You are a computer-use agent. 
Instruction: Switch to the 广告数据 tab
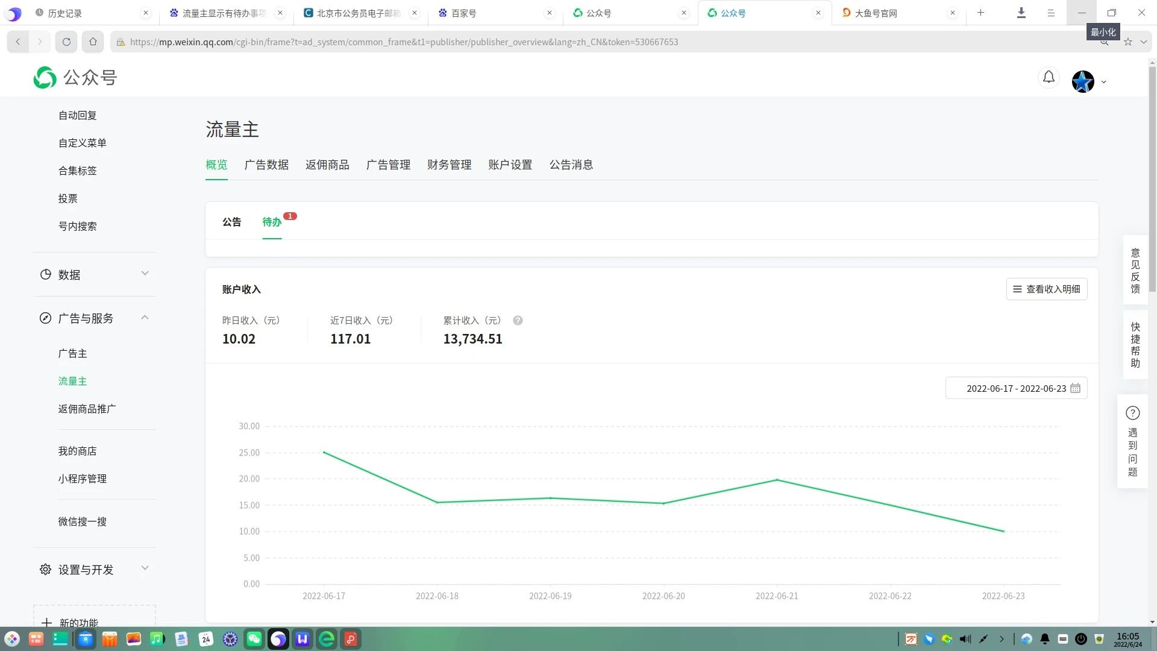tap(266, 165)
